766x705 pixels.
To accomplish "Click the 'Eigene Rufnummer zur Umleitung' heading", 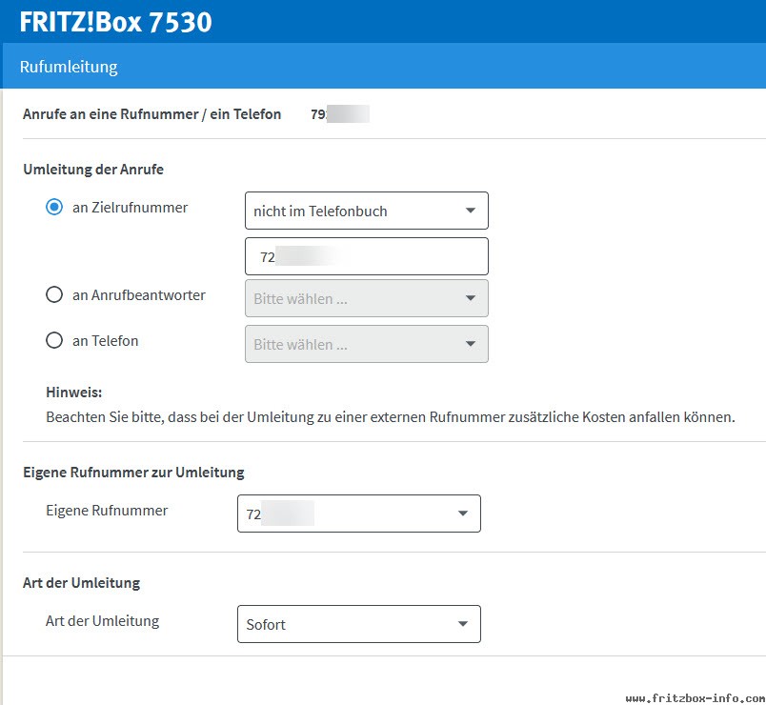I will click(133, 473).
